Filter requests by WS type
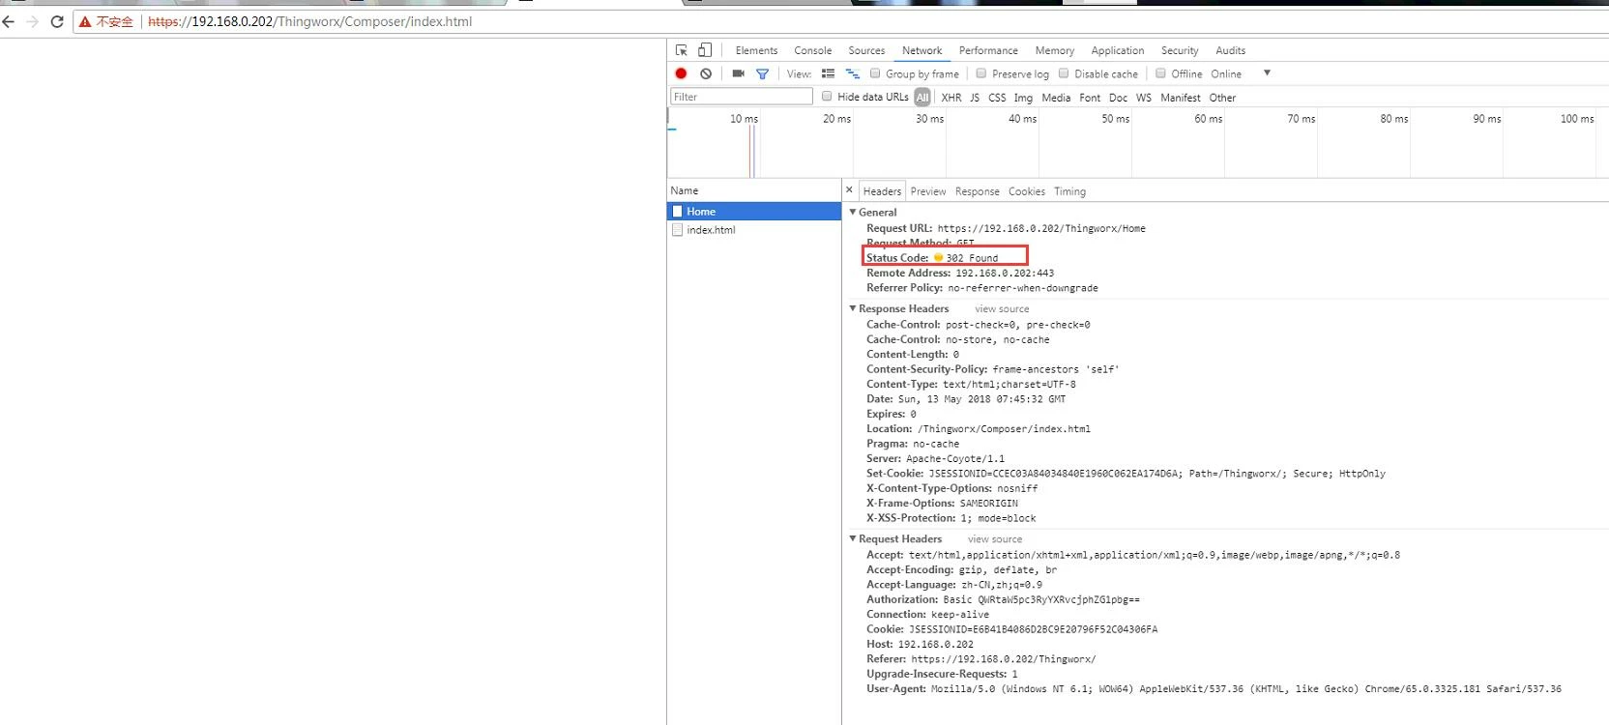 (x=1144, y=98)
